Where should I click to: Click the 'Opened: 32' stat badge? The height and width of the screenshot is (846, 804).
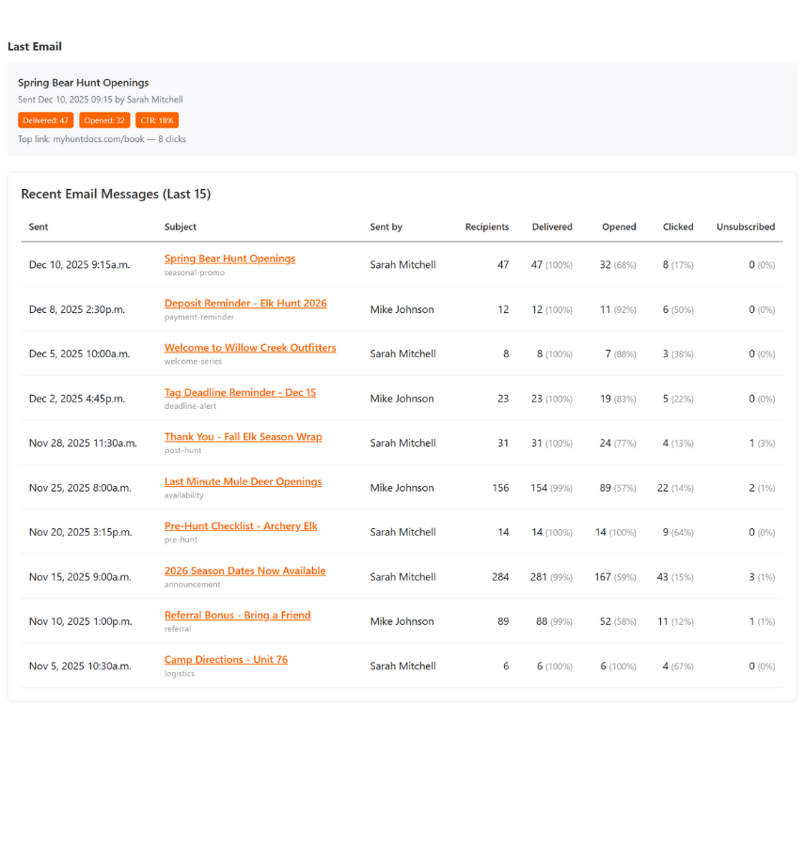point(104,119)
